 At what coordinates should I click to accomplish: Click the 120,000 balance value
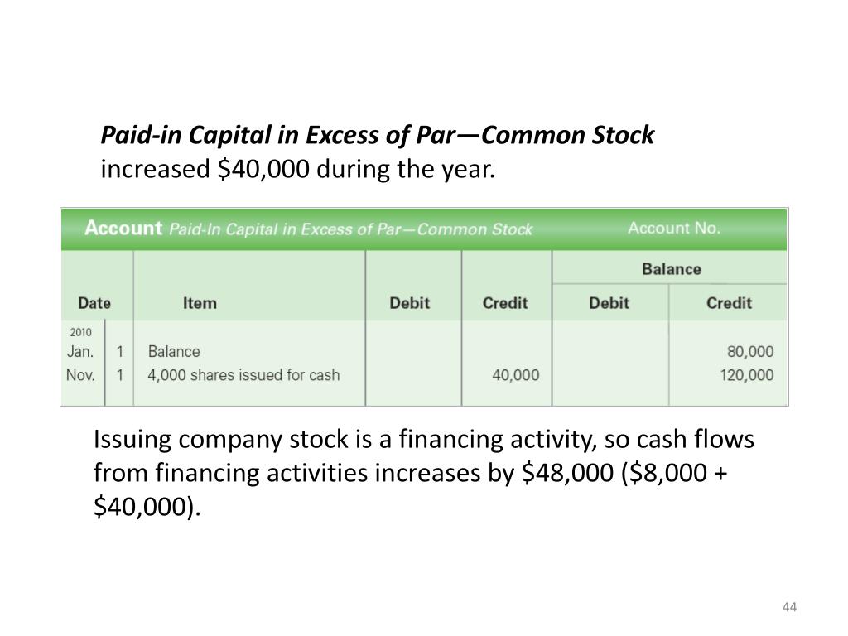(x=746, y=375)
